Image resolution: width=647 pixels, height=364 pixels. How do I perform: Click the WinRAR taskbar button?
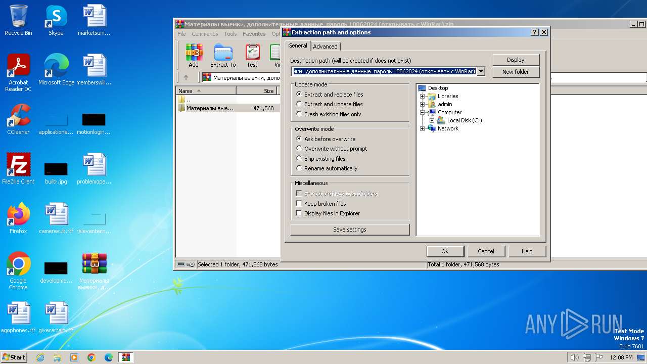(x=126, y=357)
